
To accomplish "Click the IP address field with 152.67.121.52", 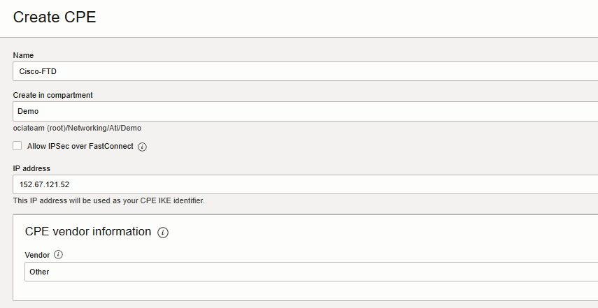I will click(x=305, y=184).
